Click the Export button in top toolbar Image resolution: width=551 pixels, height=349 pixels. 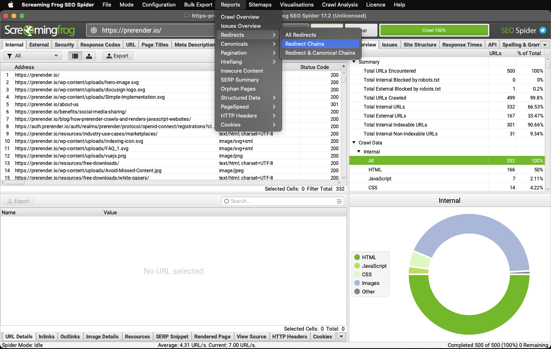tap(118, 56)
